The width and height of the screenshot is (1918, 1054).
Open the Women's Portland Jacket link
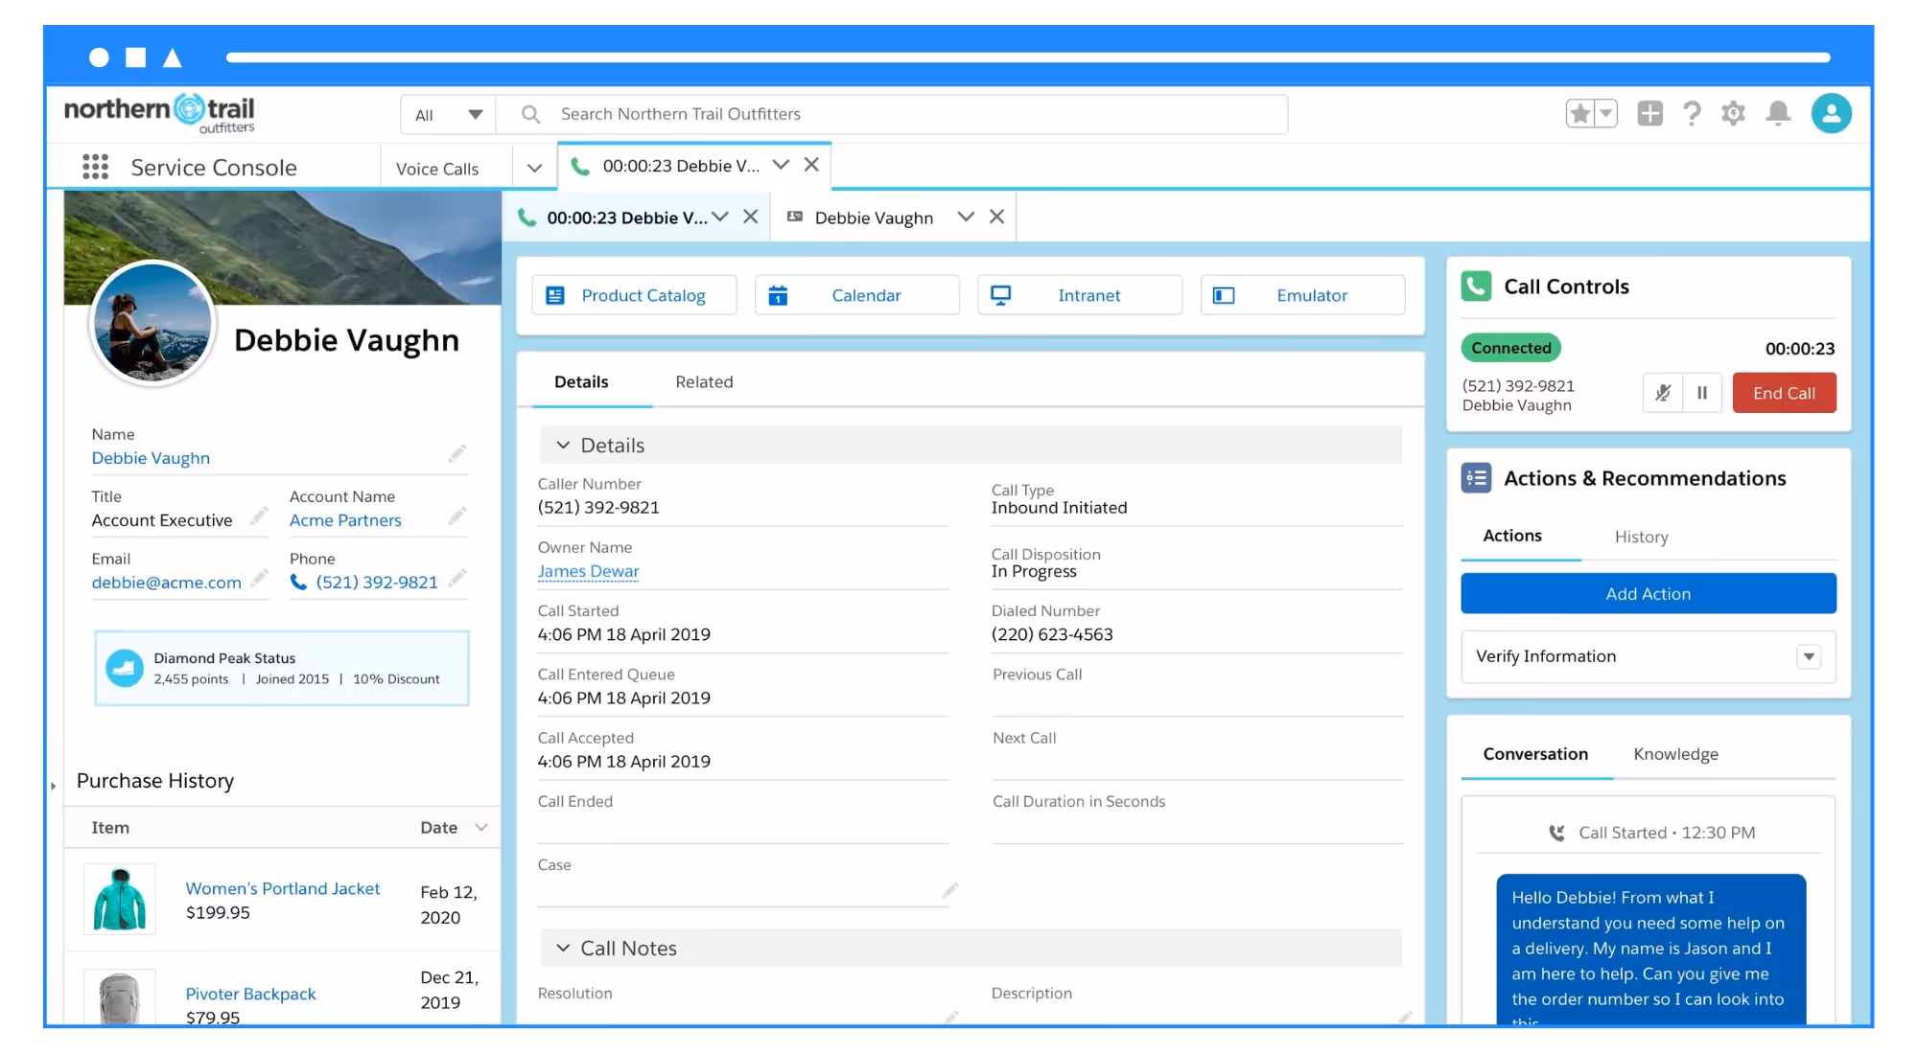coord(283,888)
